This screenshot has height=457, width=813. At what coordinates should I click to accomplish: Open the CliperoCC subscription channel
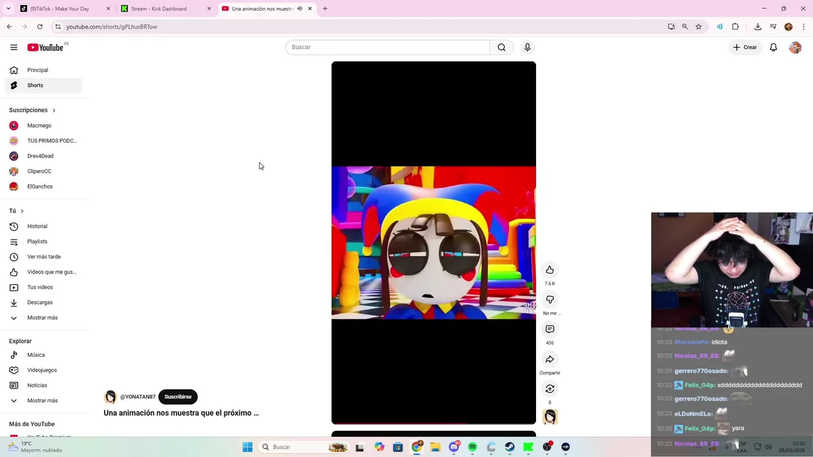point(43,171)
